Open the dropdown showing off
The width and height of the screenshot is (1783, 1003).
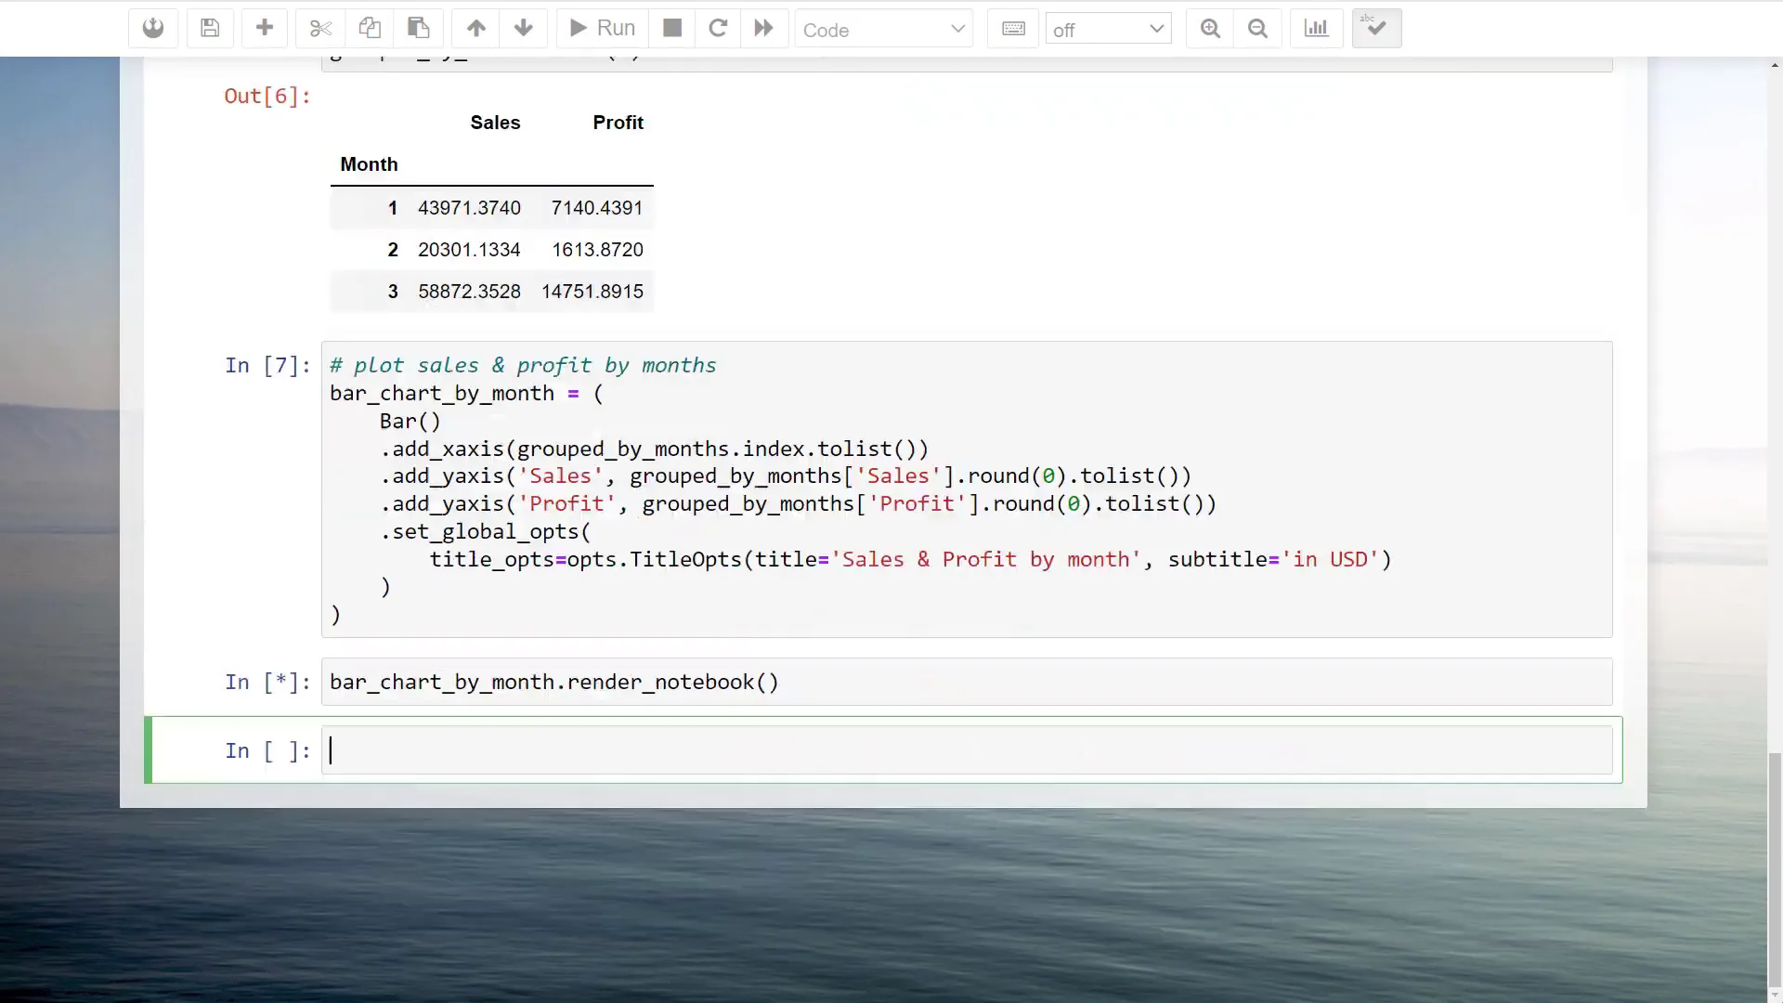1108,29
